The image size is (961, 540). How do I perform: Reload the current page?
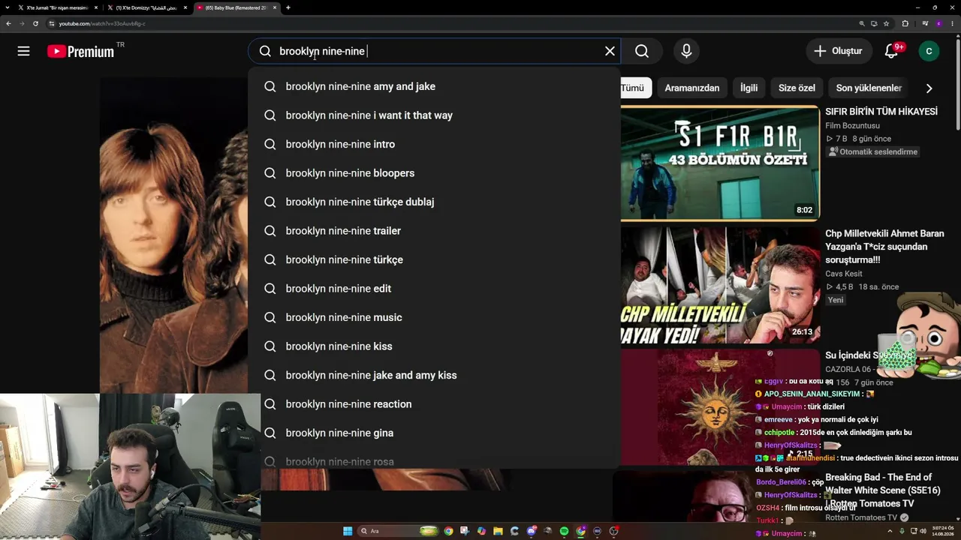coord(35,23)
